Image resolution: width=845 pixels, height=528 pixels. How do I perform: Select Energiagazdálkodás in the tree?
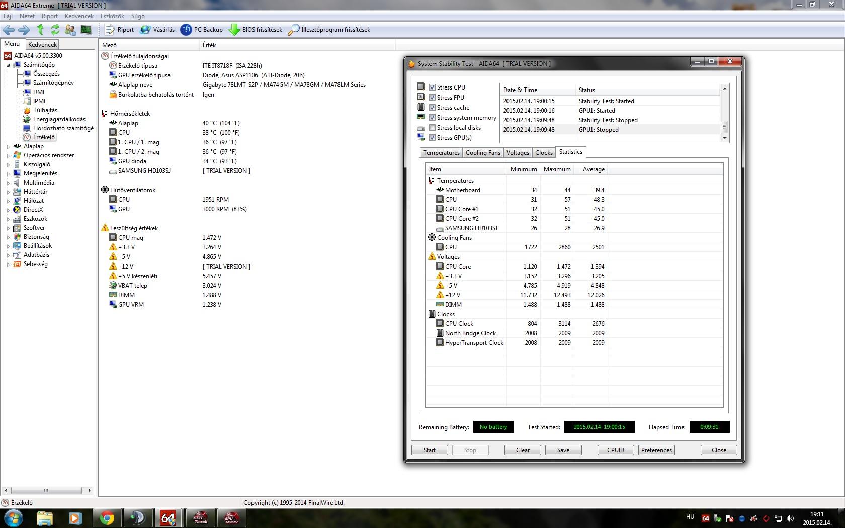click(x=59, y=119)
